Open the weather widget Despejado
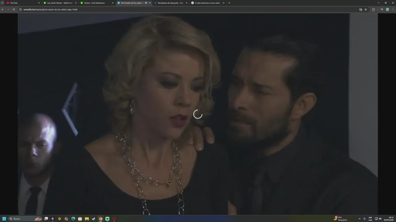Screen dimensions: 396x222 pos(340,219)
